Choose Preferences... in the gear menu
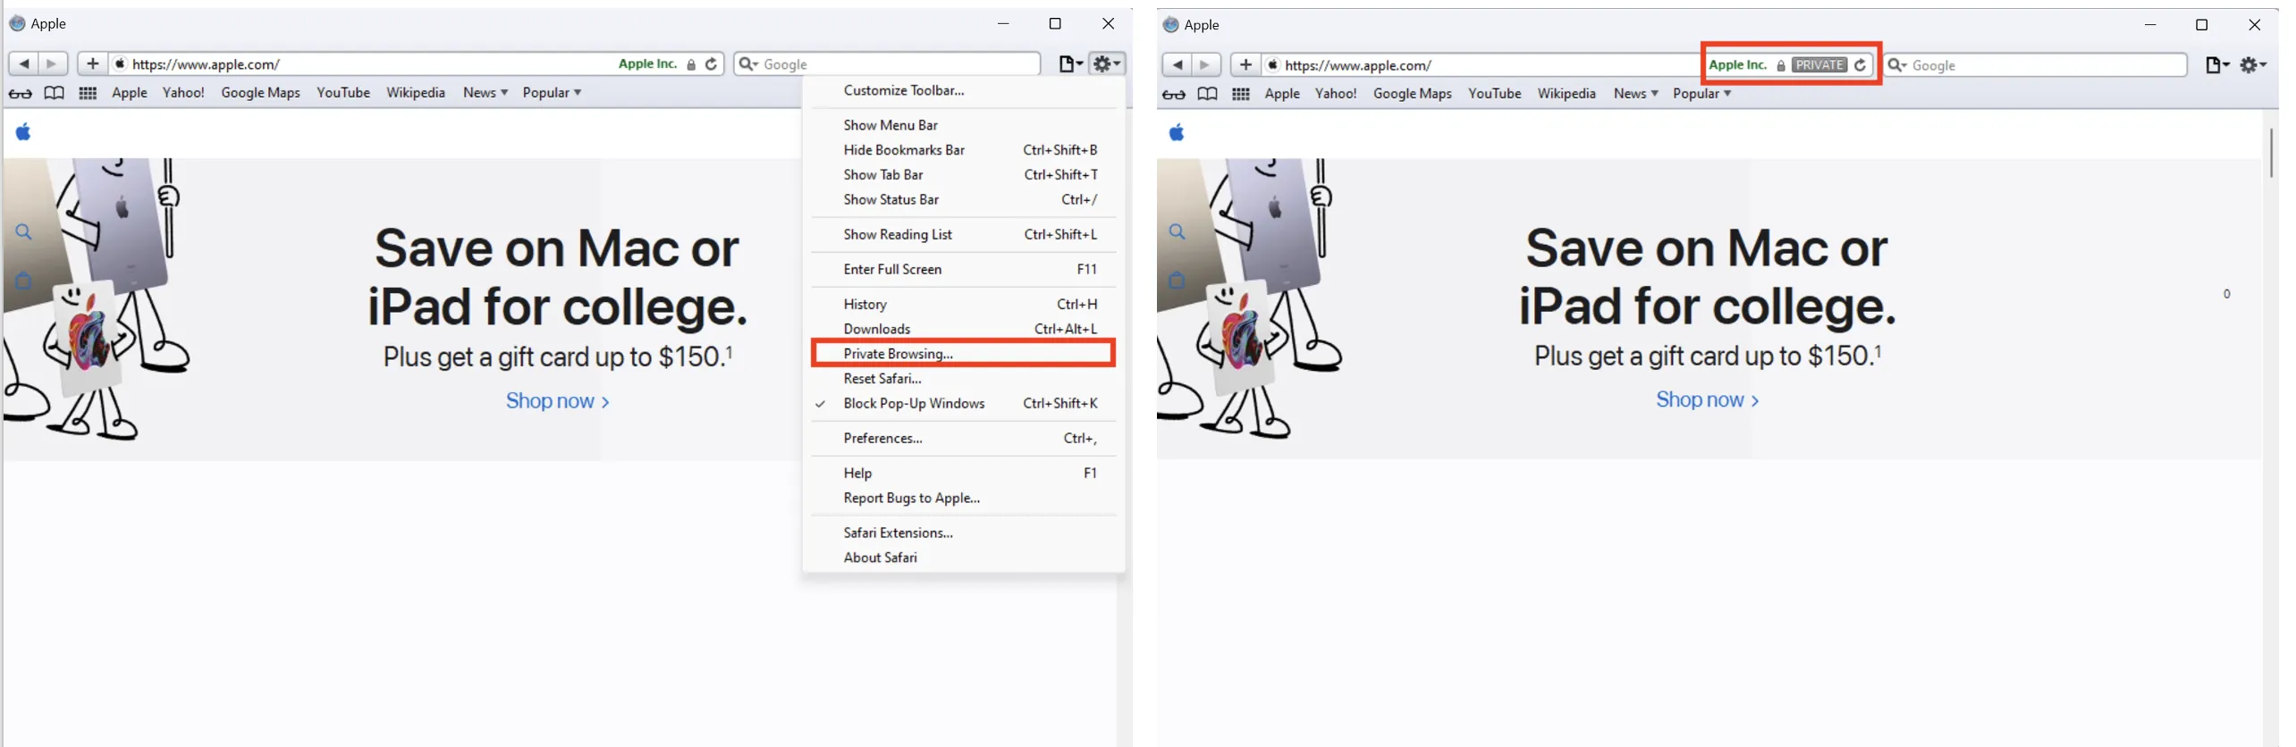 click(882, 439)
